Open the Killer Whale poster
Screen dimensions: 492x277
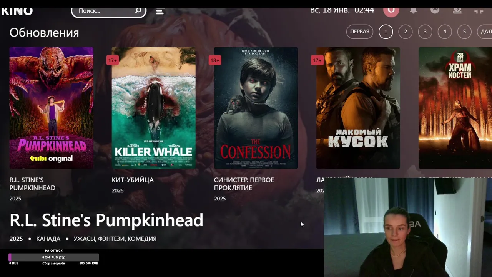point(153,108)
